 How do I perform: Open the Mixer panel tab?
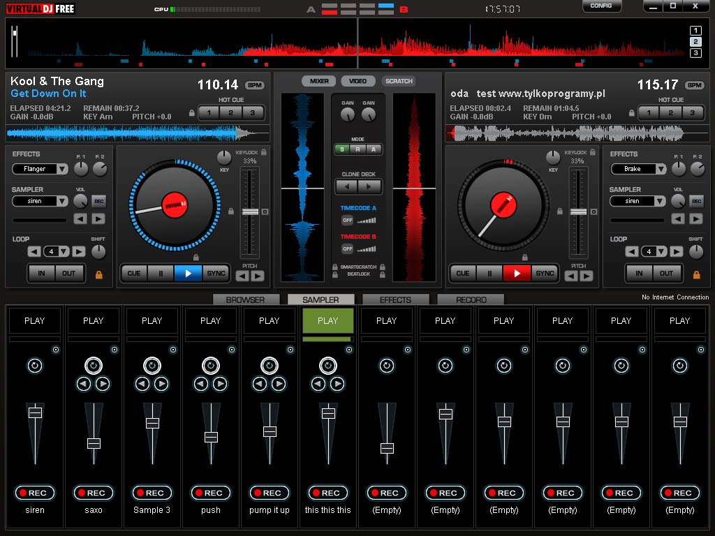click(x=319, y=81)
